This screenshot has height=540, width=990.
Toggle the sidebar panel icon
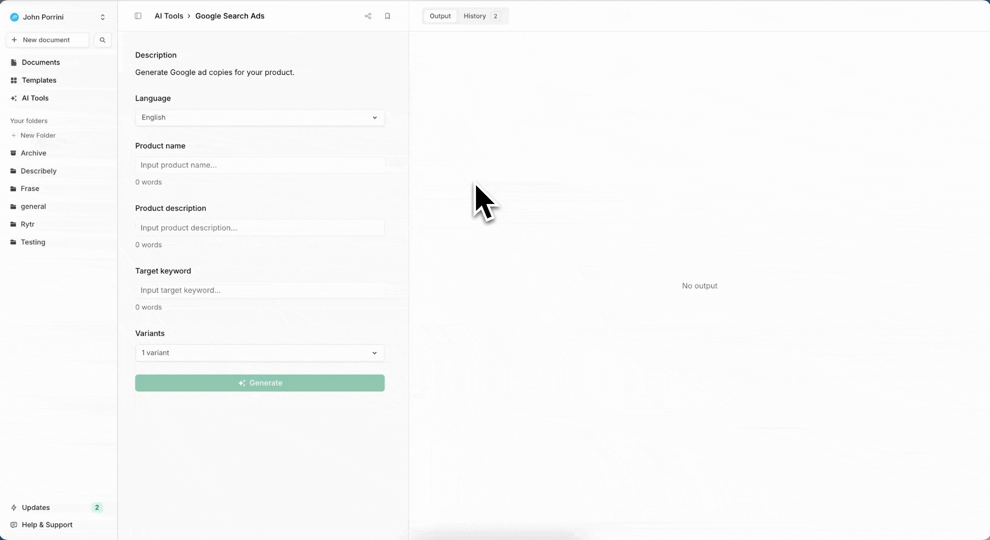[138, 16]
